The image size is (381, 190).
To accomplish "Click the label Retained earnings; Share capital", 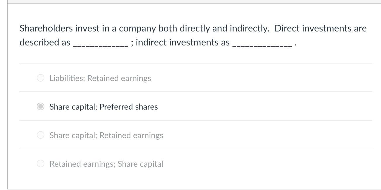I will [106, 163].
